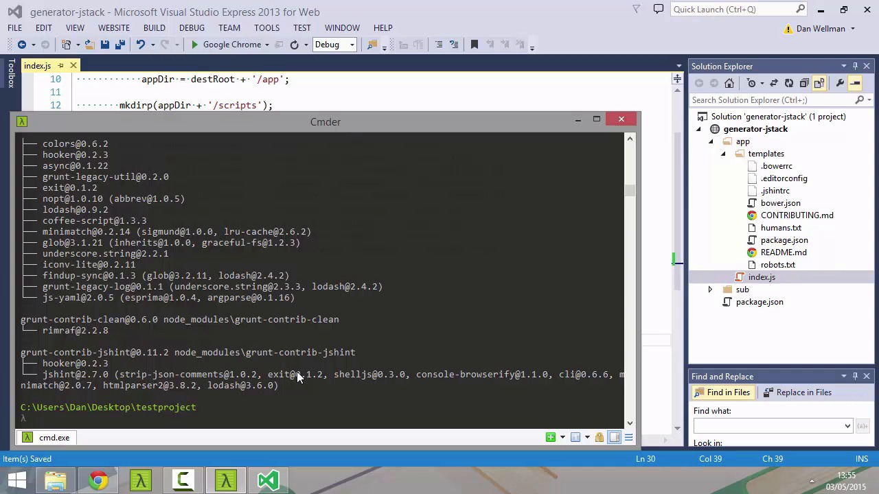Toggle auto-hide pin on Solution Explorer panel
879x494 pixels.
[x=855, y=67]
